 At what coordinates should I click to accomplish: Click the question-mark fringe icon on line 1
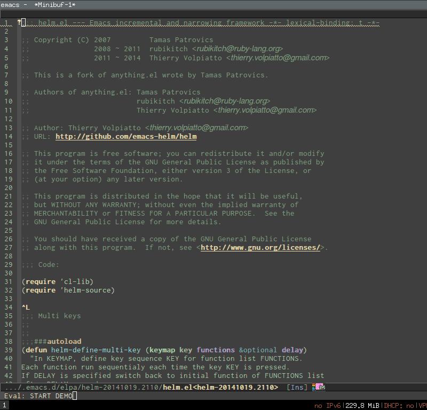coord(19,22)
